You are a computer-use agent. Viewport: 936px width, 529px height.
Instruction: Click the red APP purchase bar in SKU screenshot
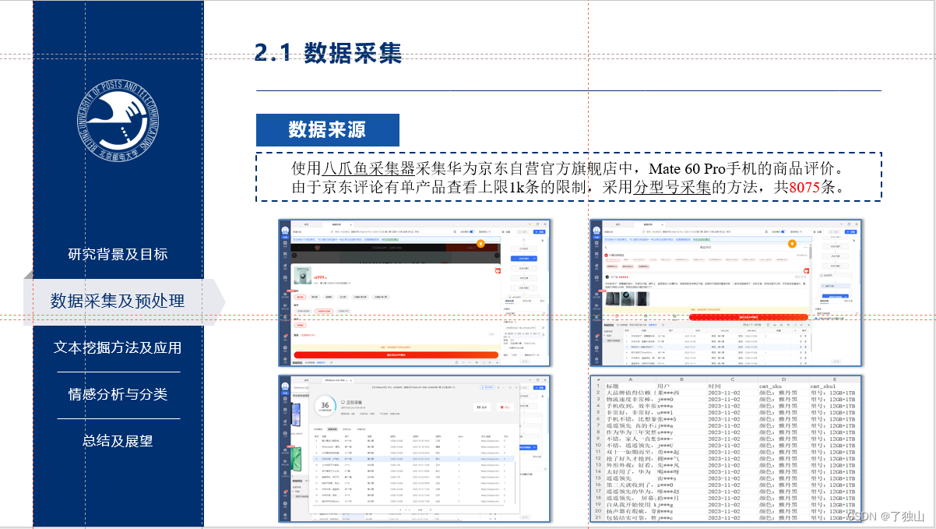396,354
